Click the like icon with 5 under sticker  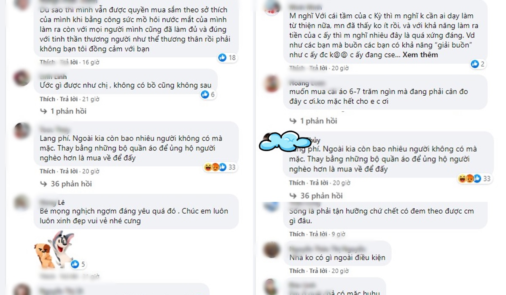coord(75,264)
